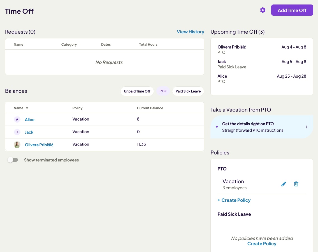Toggle Show terminated employees switch
The image size is (318, 252).
pos(13,160)
